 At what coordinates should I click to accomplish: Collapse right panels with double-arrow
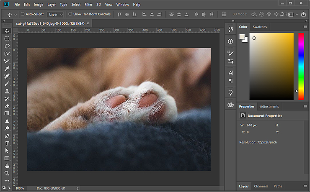pyautogui.click(x=306, y=21)
